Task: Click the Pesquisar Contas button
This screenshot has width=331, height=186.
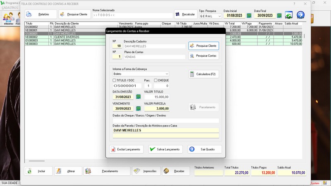Action: 204,56
